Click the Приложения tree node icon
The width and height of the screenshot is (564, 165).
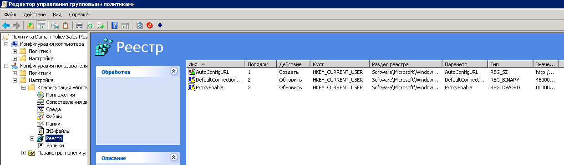tap(40, 95)
